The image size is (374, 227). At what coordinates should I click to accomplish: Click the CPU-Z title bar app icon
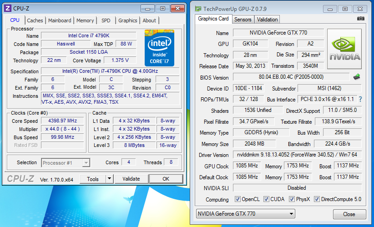tap(8, 9)
